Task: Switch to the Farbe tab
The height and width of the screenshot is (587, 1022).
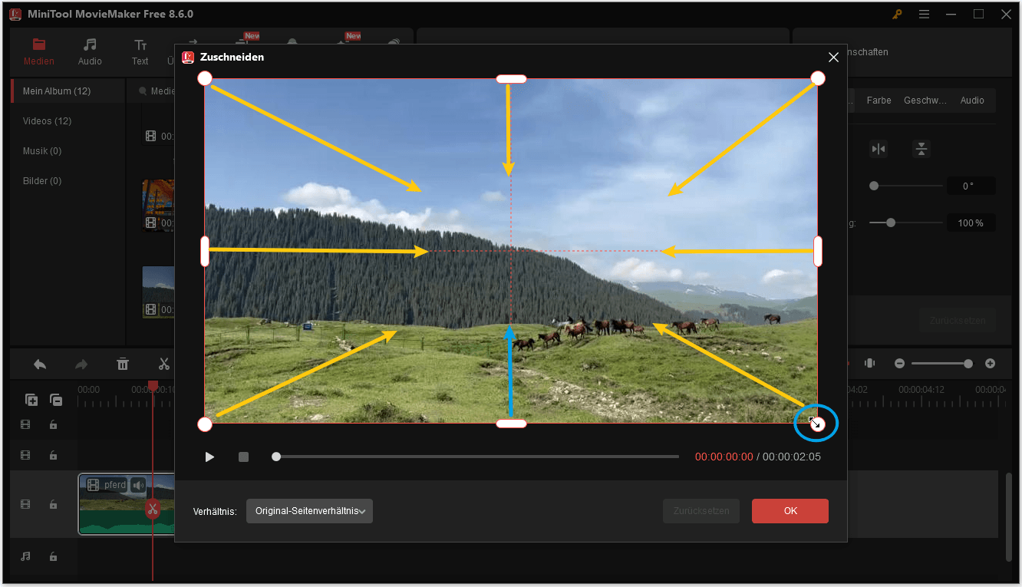Action: 879,100
